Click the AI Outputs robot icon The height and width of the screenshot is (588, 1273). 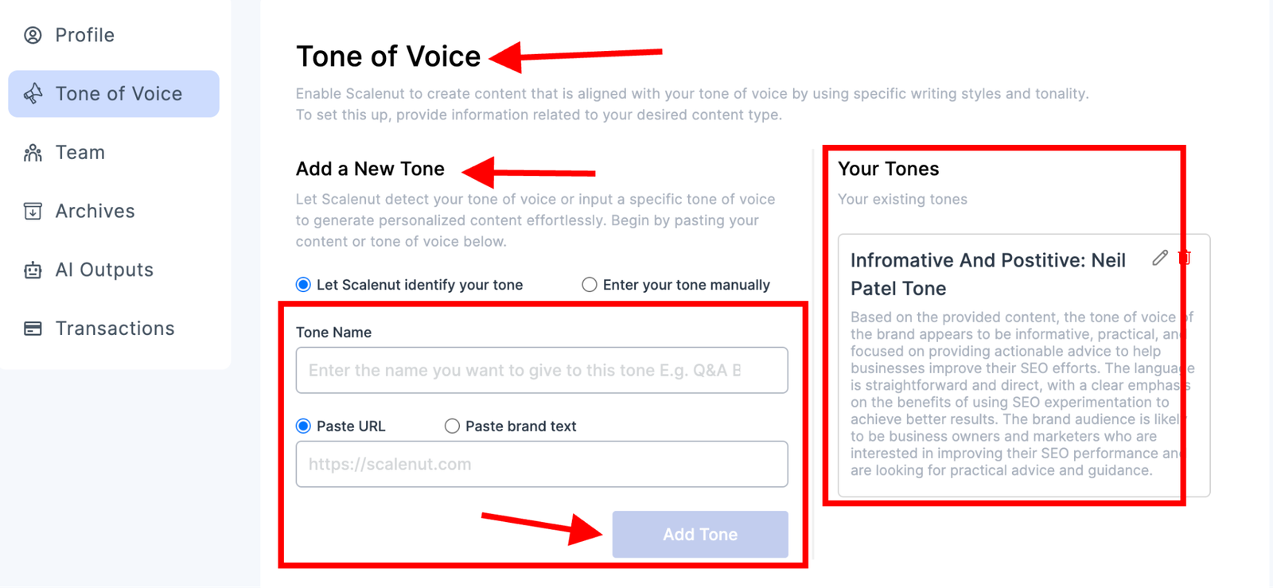(x=33, y=270)
